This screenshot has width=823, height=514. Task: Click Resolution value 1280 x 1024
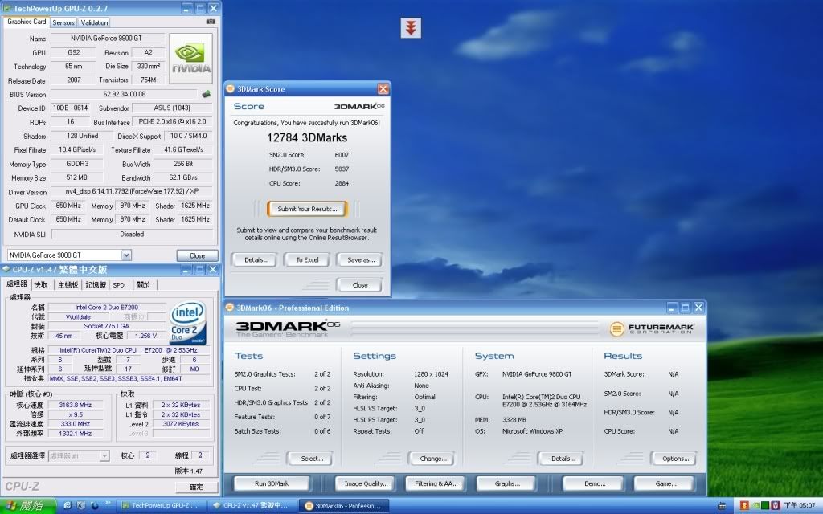[x=431, y=374]
